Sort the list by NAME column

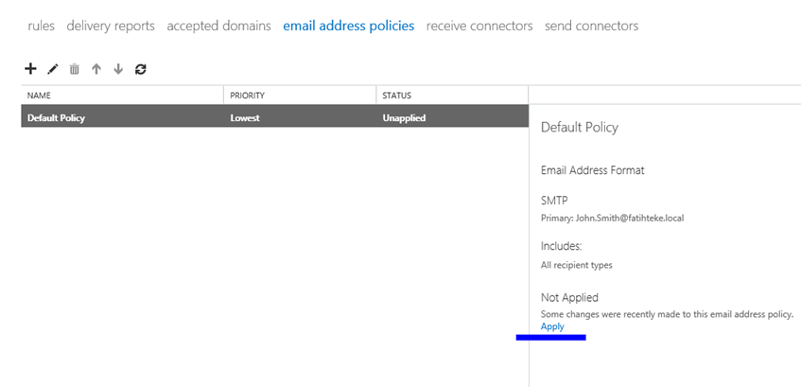(x=122, y=95)
